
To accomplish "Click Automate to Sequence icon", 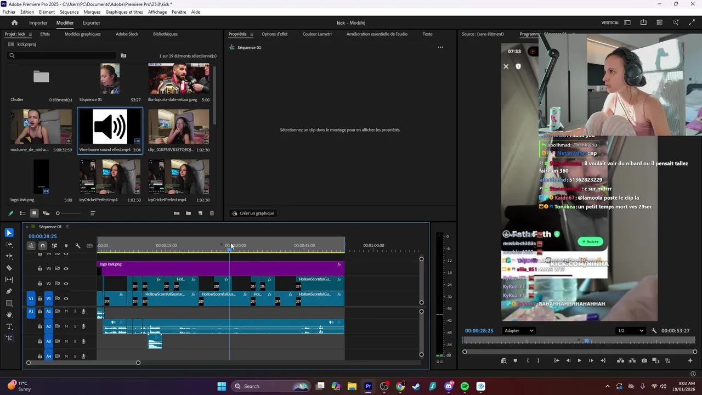I will 177,213.
